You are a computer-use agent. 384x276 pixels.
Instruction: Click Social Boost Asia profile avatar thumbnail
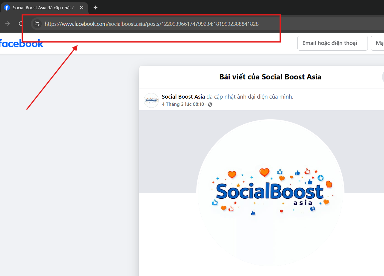[151, 100]
